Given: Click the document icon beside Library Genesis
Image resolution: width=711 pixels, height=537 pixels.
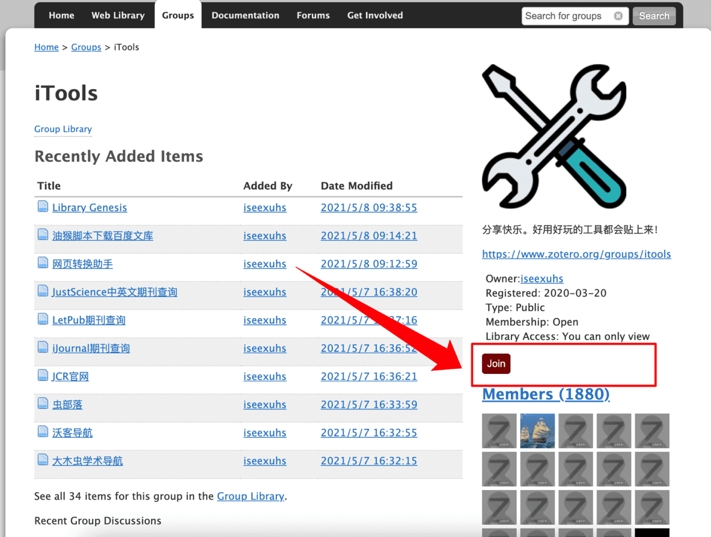Looking at the screenshot, I should pyautogui.click(x=43, y=207).
